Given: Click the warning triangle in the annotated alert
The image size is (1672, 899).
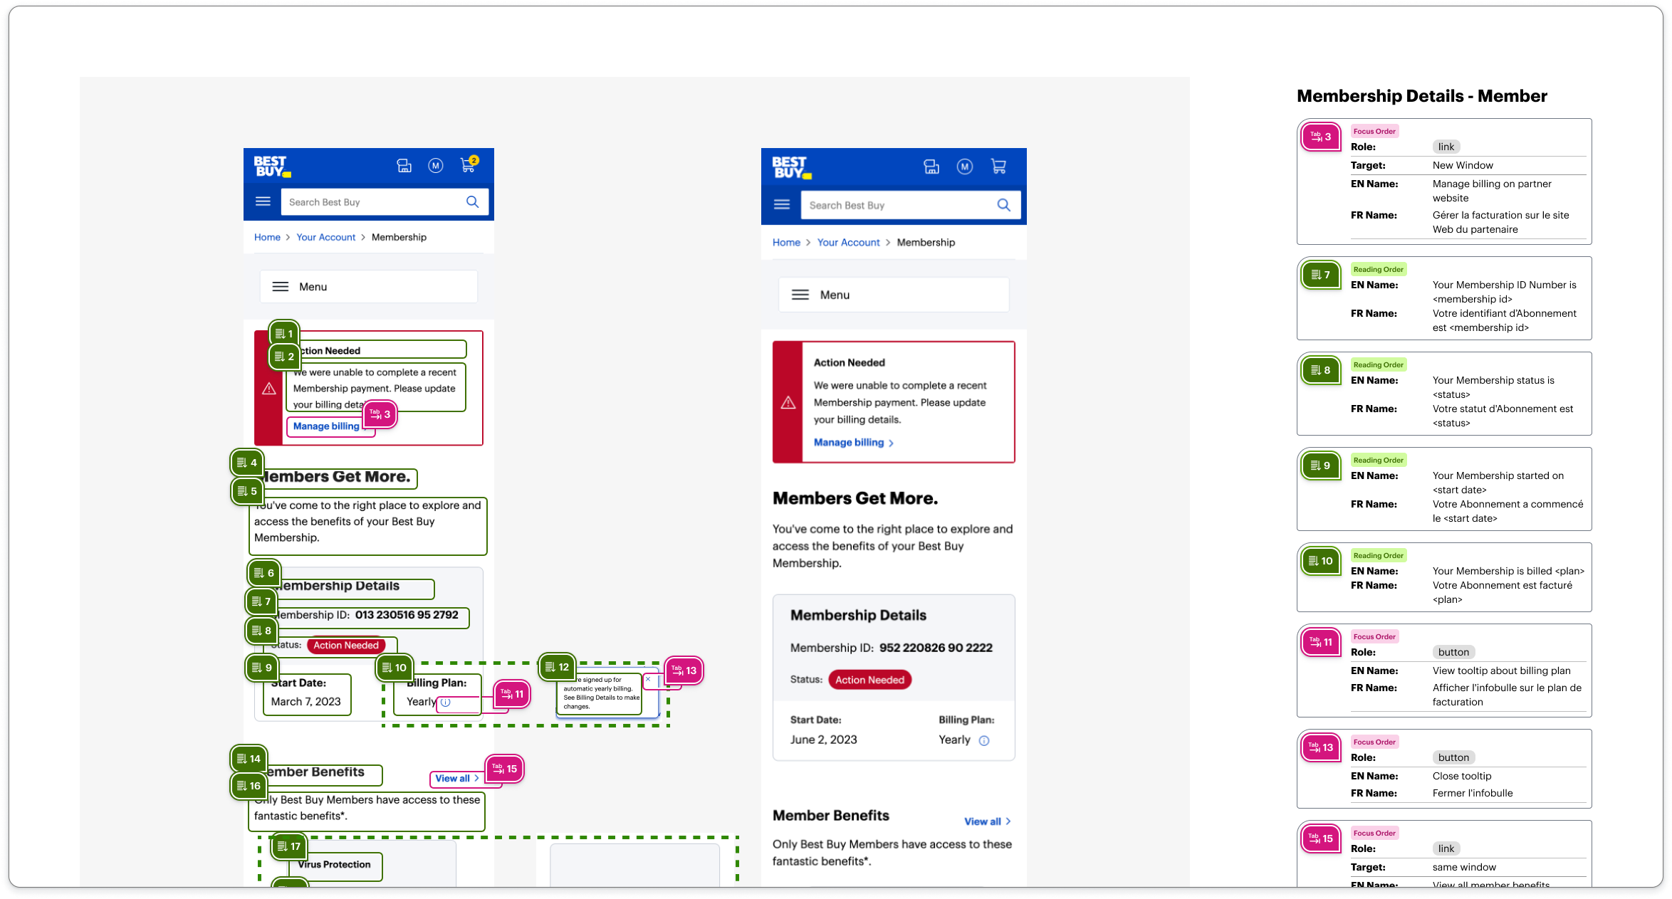Looking at the screenshot, I should (268, 389).
